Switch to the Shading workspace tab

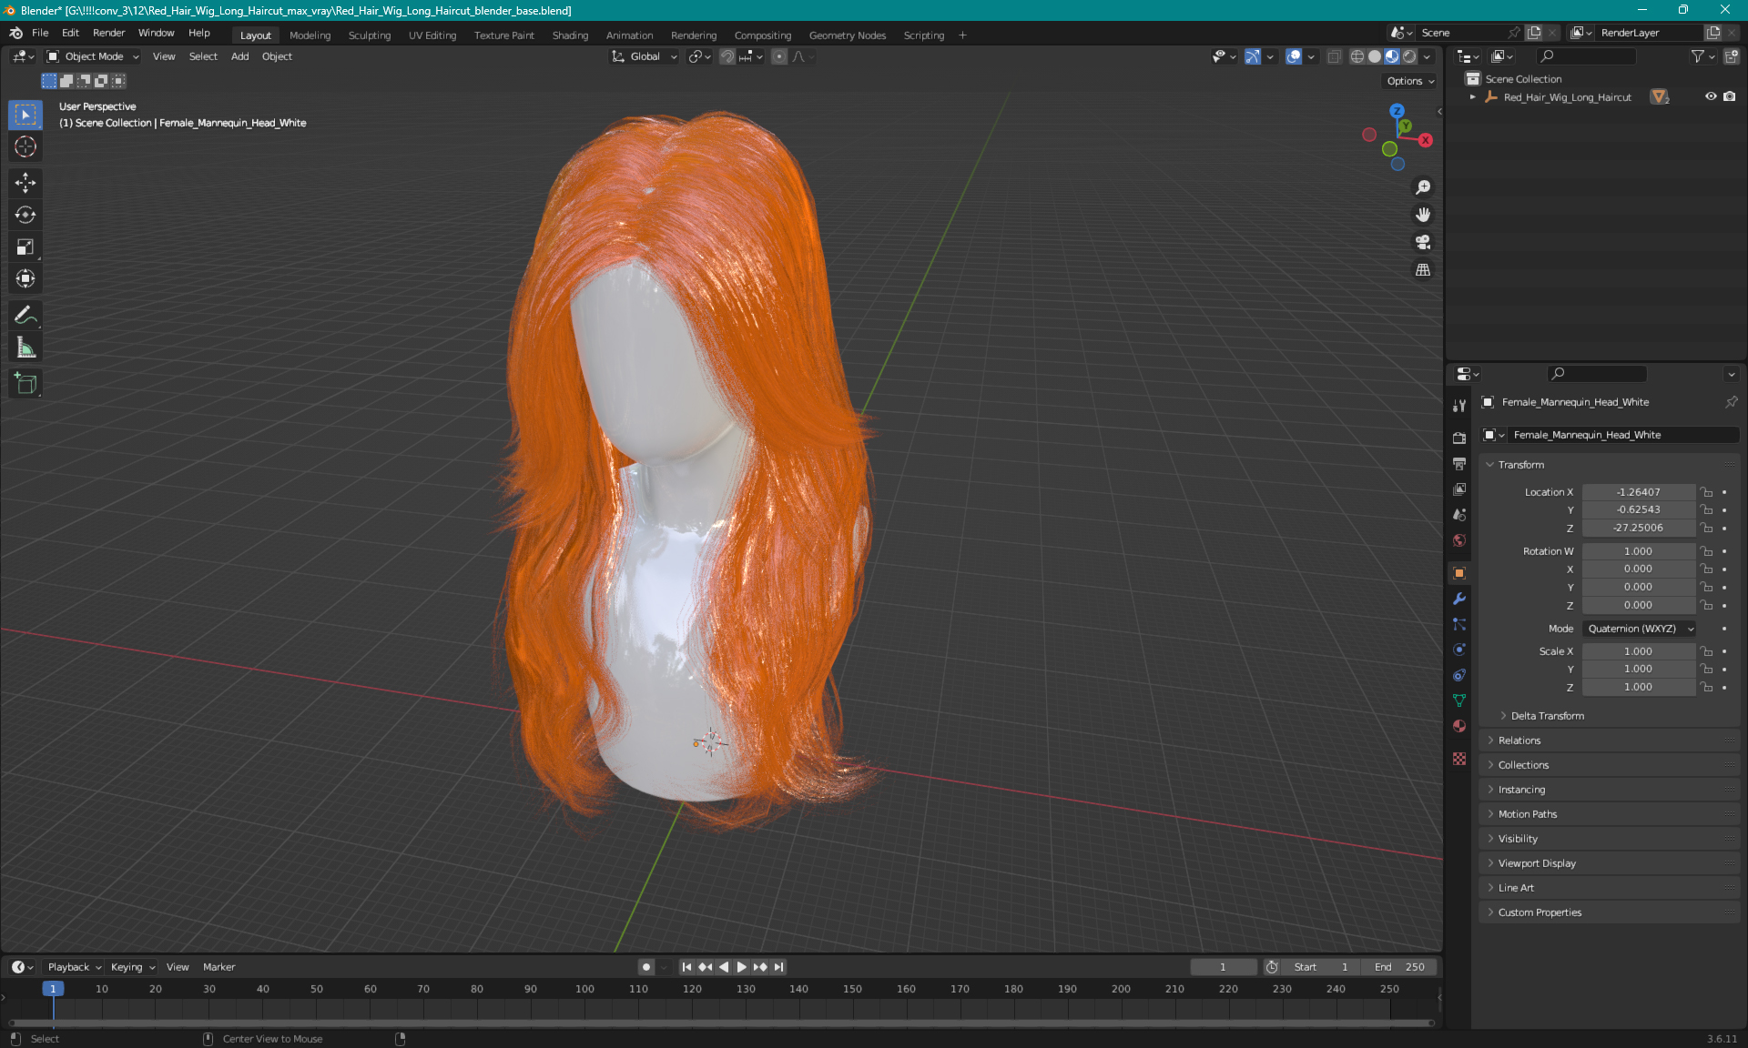tap(570, 35)
